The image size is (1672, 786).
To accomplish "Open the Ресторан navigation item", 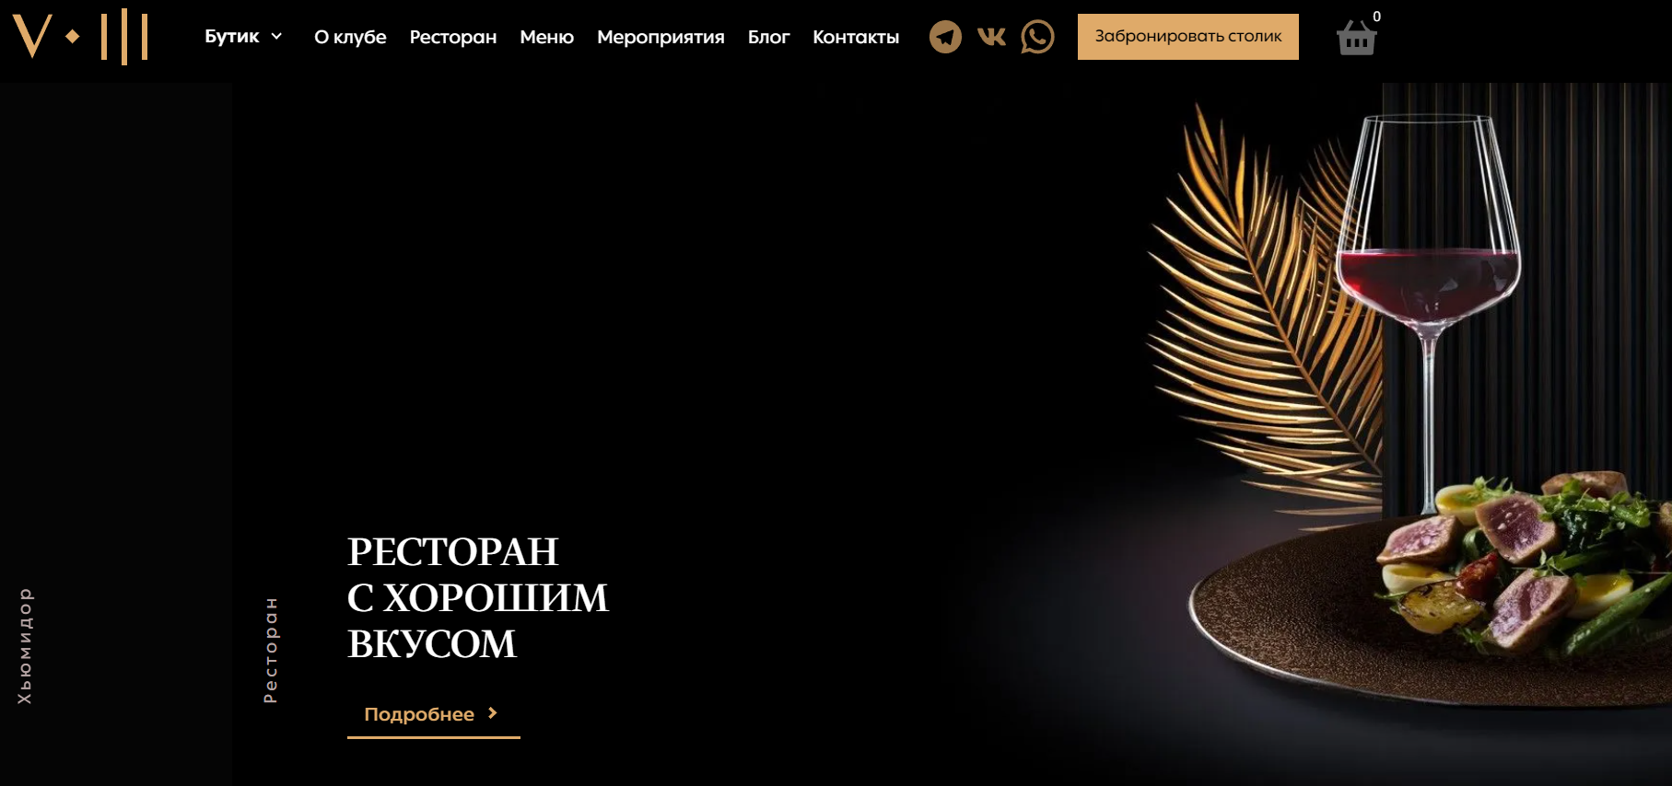I will tap(453, 37).
